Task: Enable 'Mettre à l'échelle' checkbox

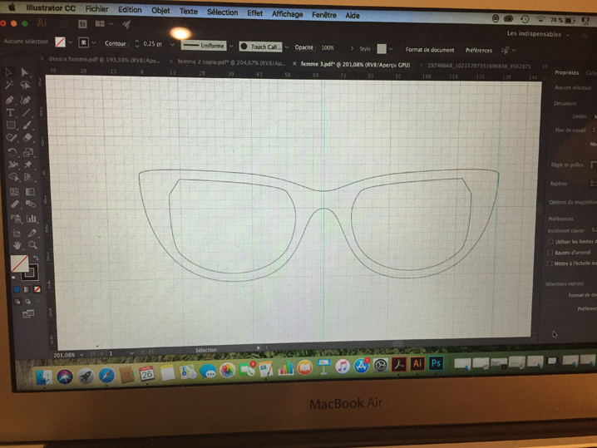Action: [x=550, y=263]
